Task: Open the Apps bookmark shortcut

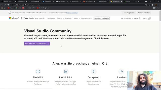Action: pos(4,8)
